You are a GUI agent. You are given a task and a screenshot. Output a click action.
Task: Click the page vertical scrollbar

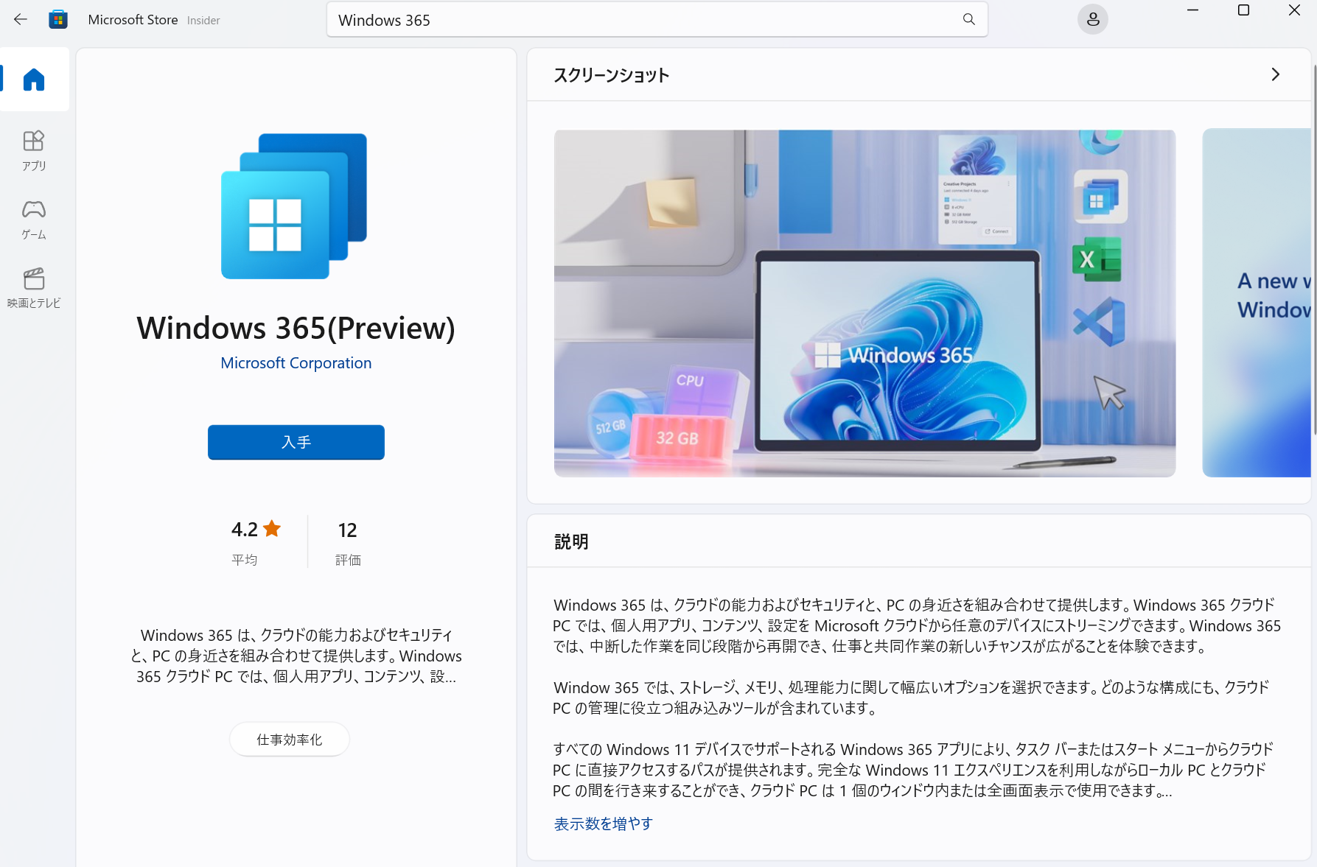pyautogui.click(x=1314, y=250)
